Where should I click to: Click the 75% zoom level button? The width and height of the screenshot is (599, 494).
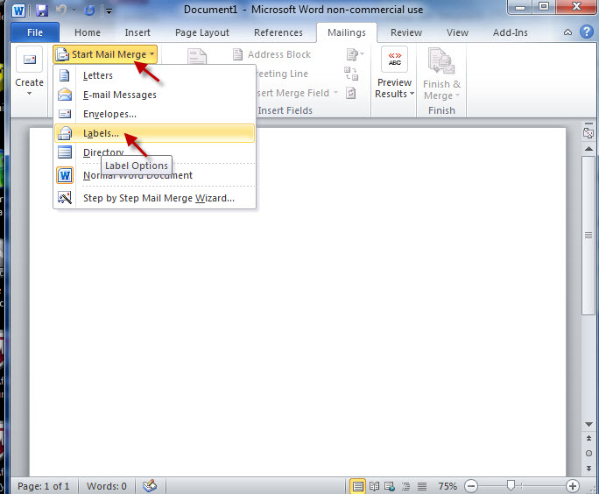(447, 486)
